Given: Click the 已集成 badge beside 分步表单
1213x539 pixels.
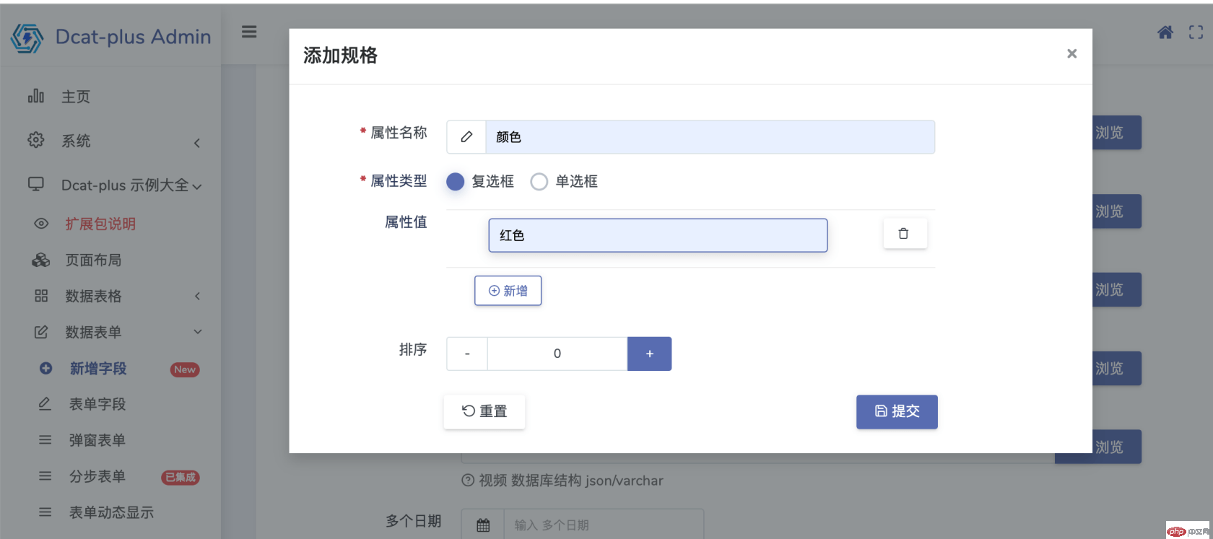Looking at the screenshot, I should (x=181, y=477).
